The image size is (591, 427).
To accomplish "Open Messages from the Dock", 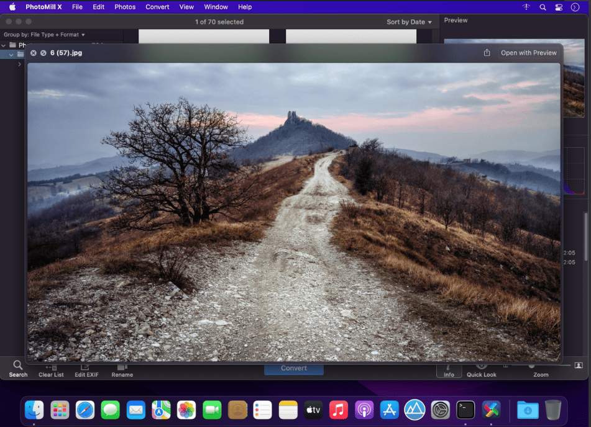I will click(111, 410).
